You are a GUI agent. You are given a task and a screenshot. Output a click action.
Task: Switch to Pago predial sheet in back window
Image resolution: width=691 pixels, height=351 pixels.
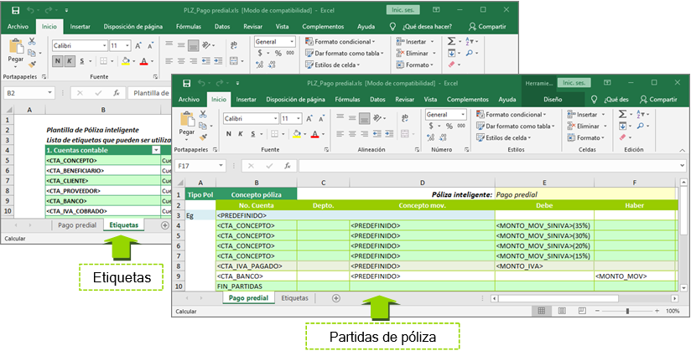(77, 225)
